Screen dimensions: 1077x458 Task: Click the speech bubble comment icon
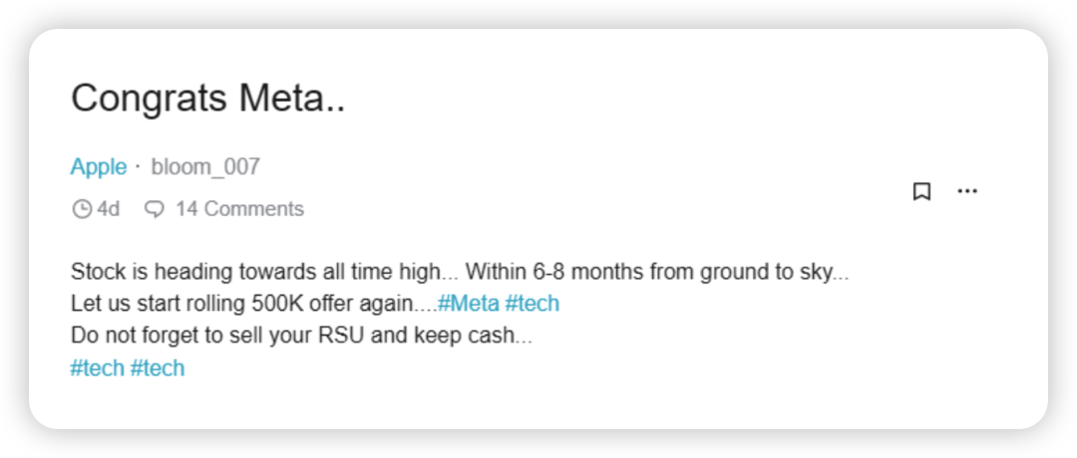155,209
